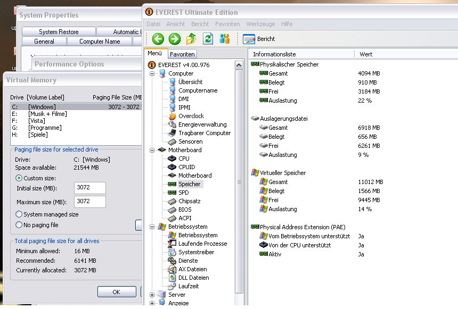Open the SPD memory entry
The image size is (458, 309).
183,193
